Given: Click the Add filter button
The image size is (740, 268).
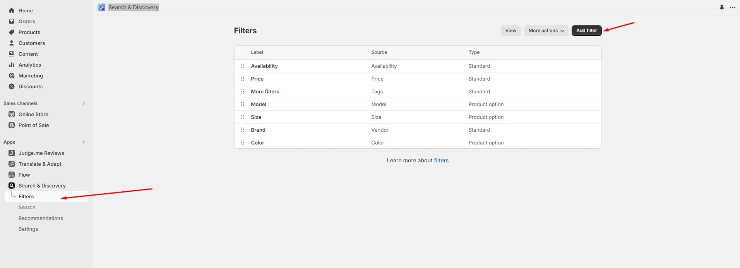Looking at the screenshot, I should pyautogui.click(x=586, y=31).
